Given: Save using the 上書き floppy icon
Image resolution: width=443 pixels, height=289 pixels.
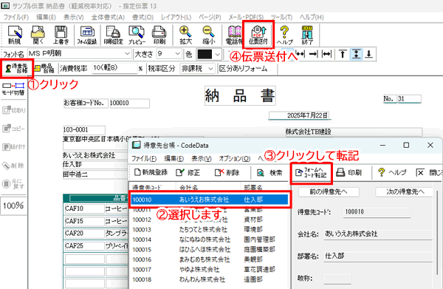Looking at the screenshot, I should [x=61, y=35].
